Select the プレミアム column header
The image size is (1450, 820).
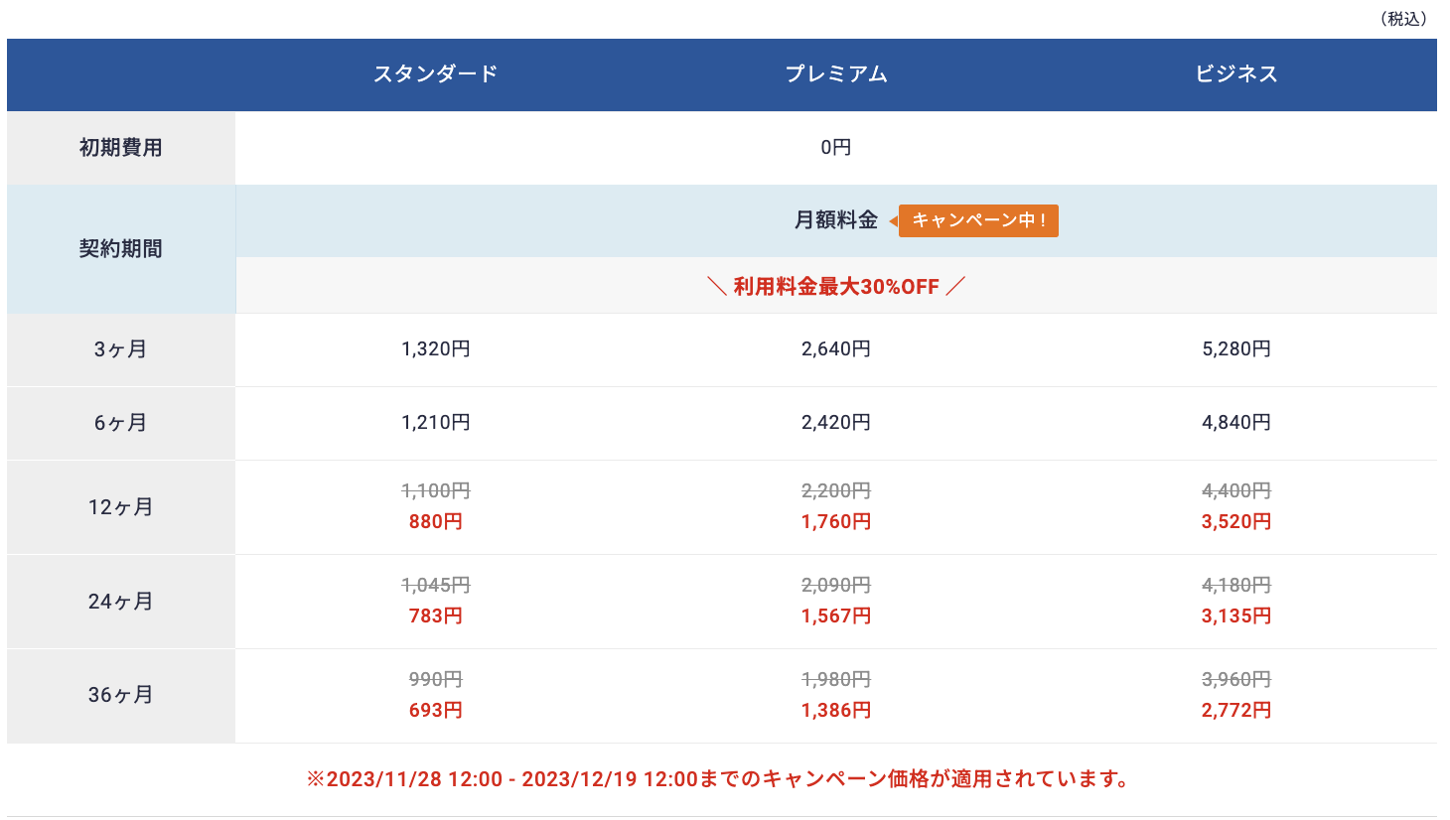pos(836,74)
